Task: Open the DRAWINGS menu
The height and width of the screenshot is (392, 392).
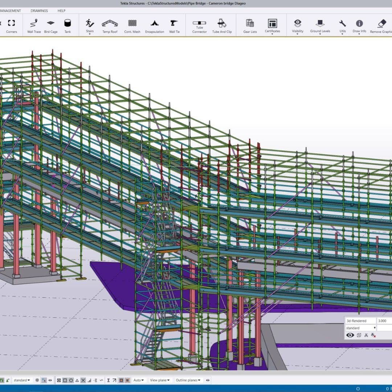Action: pos(39,11)
